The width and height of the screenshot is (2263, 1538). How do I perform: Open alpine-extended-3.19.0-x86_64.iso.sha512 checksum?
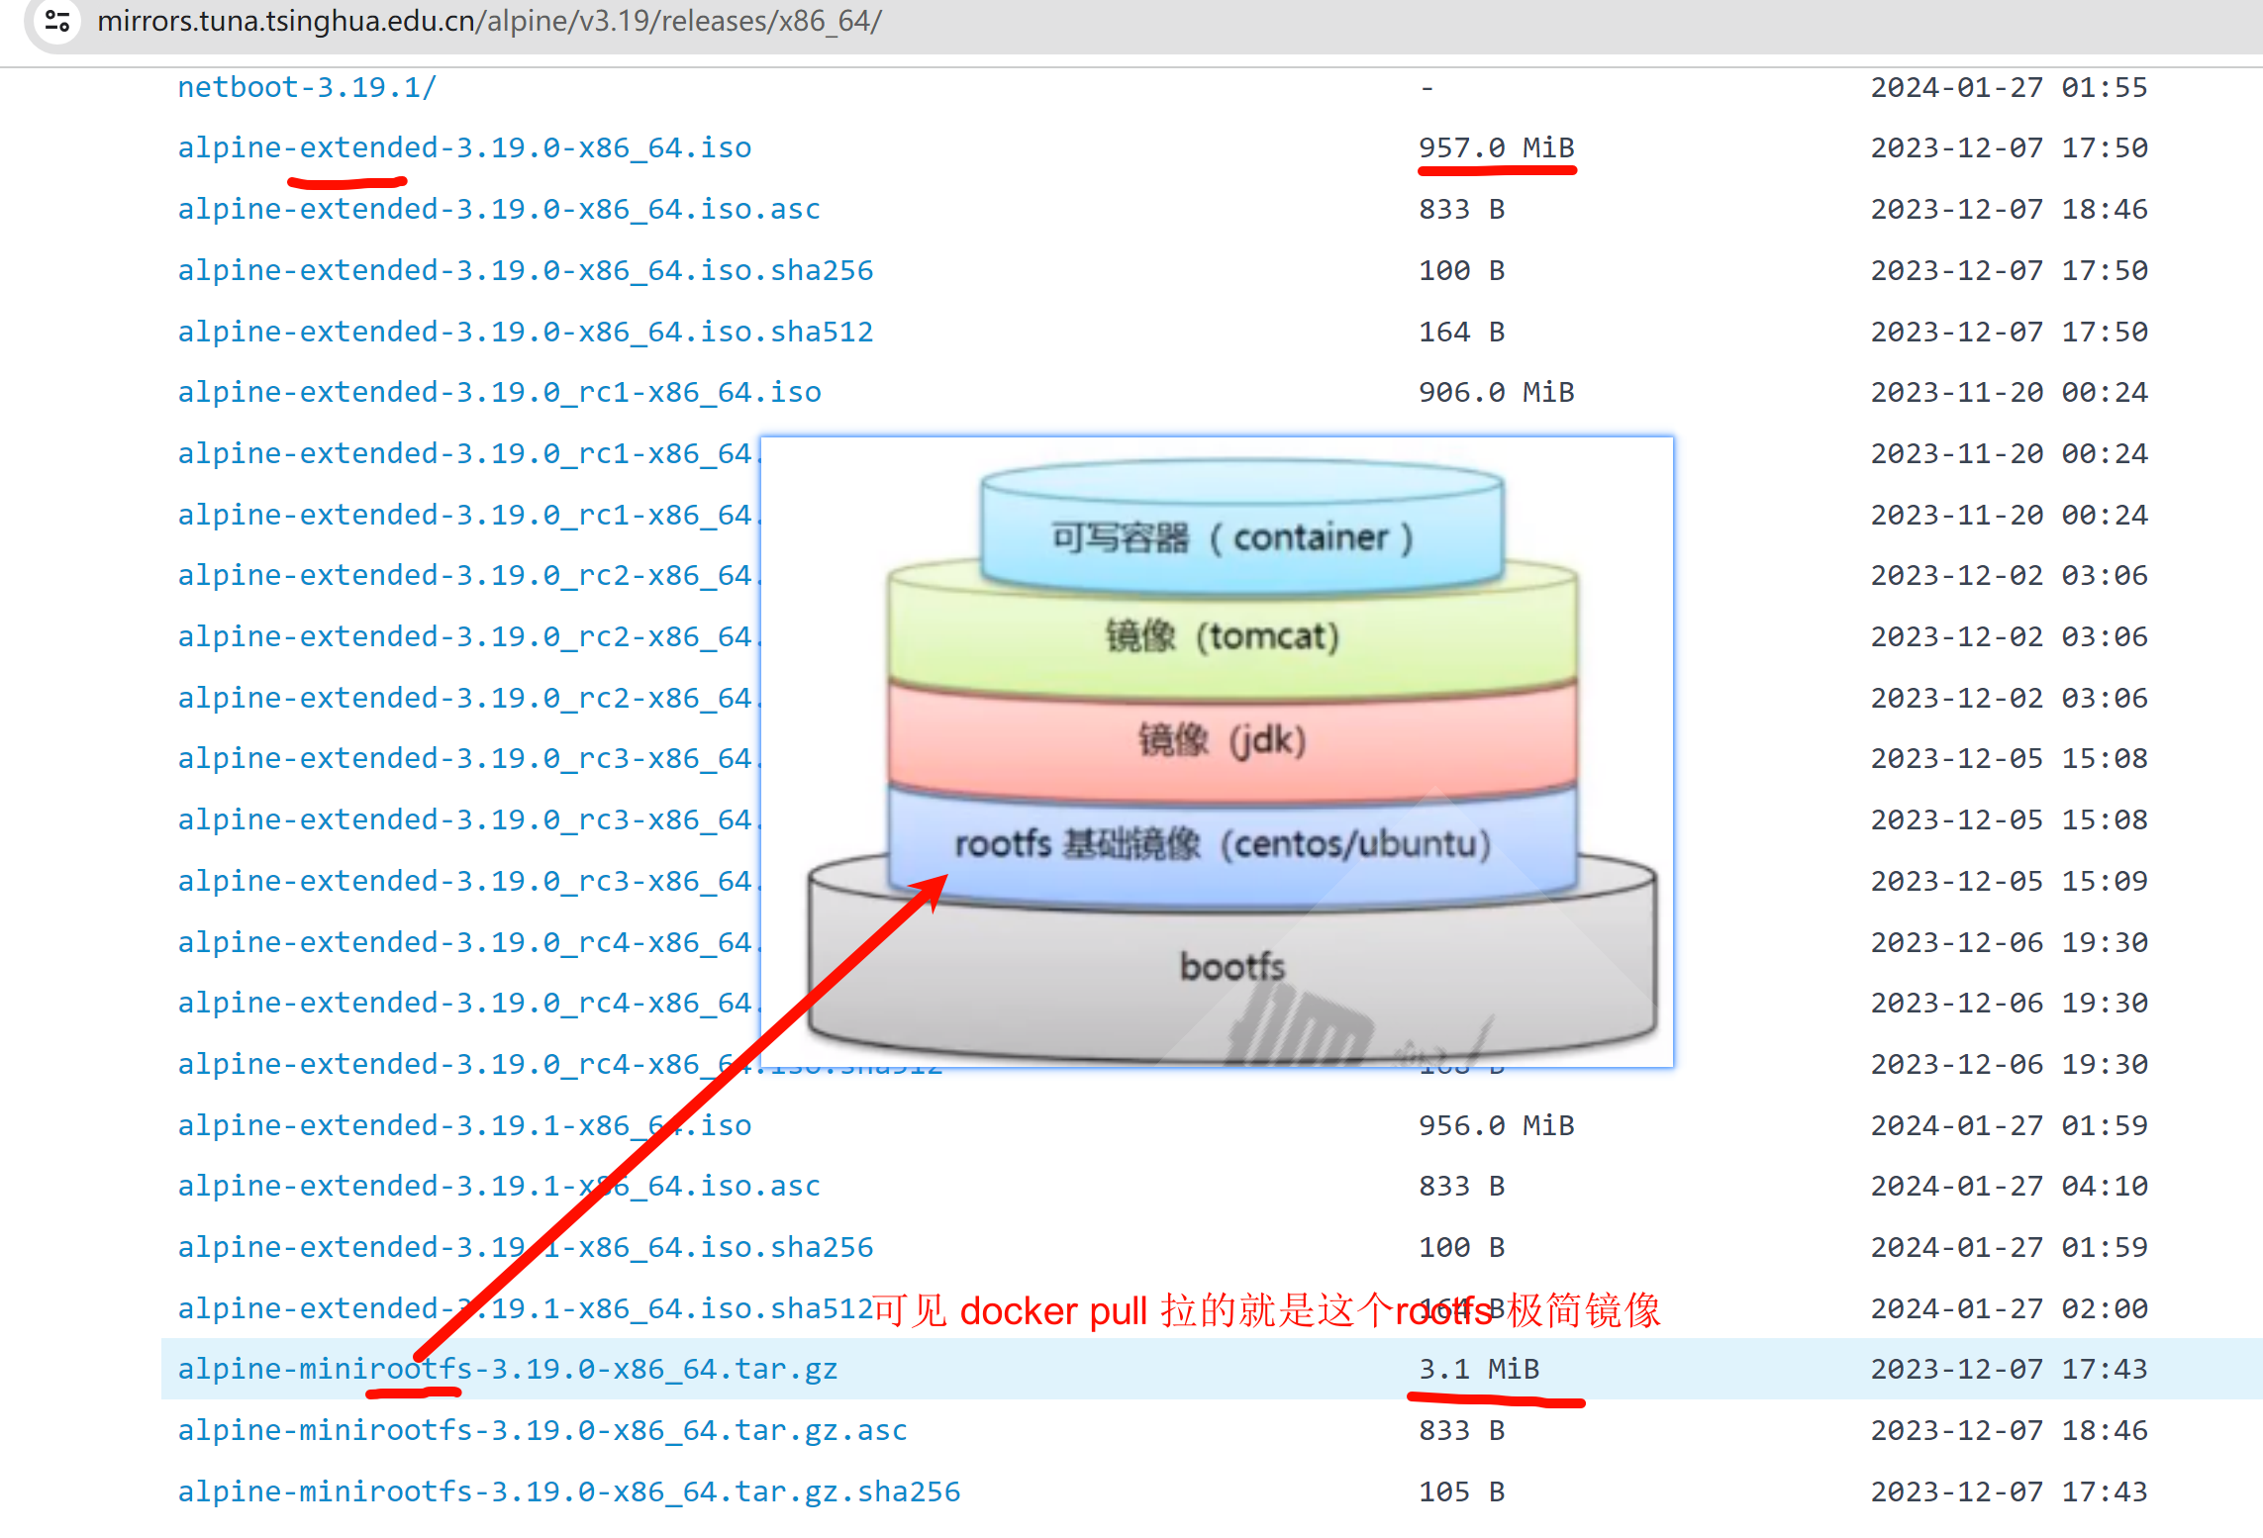click(x=525, y=332)
